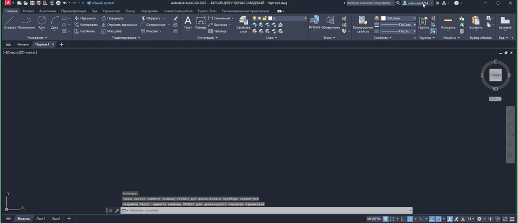The height and width of the screenshot is (223, 518).
Task: Click Match Properties (Копирование свойств)
Action: (x=363, y=24)
